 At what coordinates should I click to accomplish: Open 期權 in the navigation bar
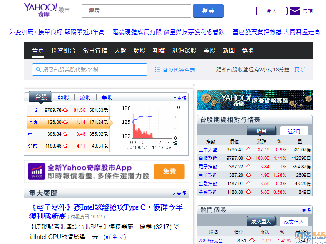coord(159,51)
